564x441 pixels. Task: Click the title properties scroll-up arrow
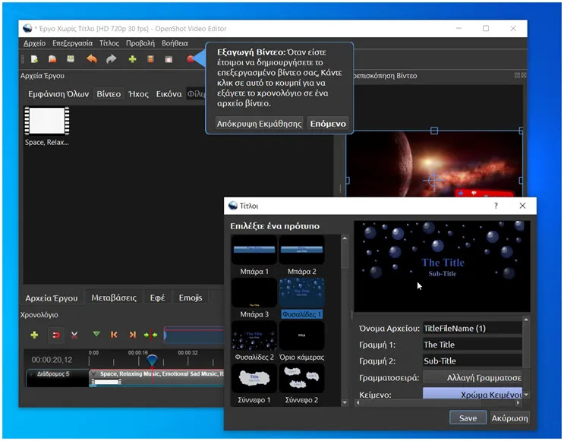(526, 320)
